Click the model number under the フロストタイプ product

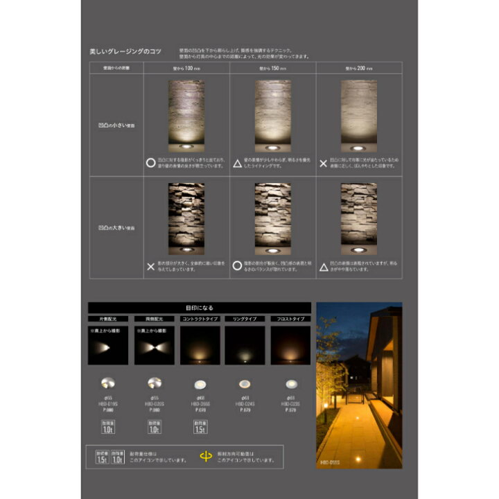pos(291,404)
